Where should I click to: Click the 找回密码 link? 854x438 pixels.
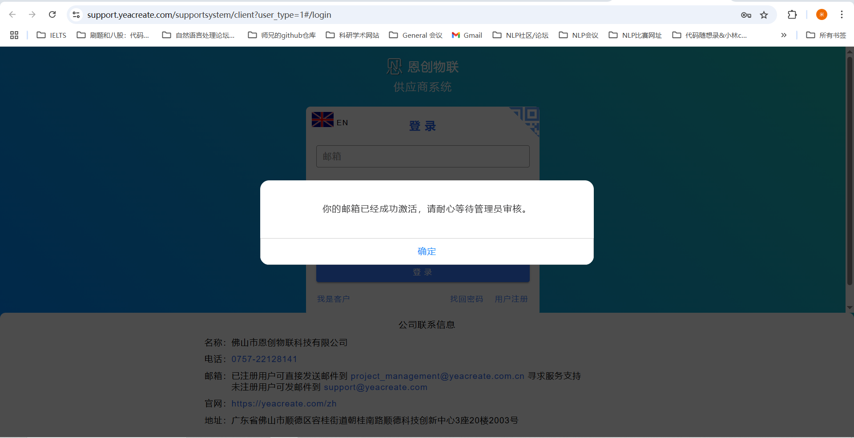point(466,299)
